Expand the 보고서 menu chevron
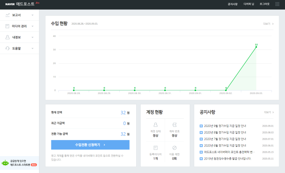The height and width of the screenshot is (173, 285). coord(33,15)
